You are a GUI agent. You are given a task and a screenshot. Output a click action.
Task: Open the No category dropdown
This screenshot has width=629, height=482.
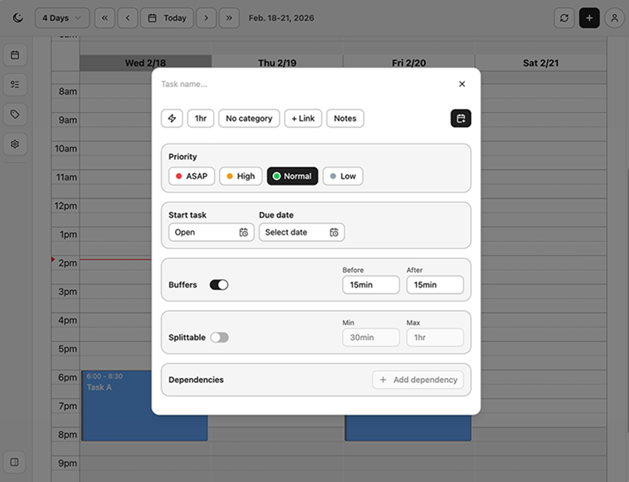coord(248,118)
